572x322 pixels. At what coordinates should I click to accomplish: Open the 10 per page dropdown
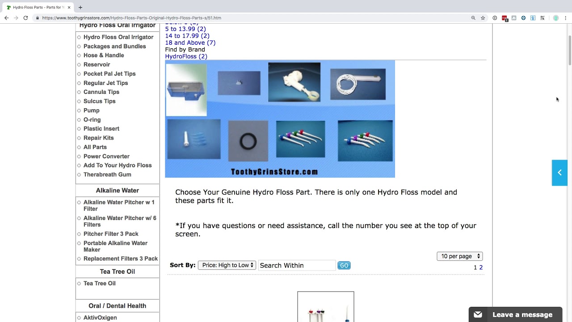pos(459,256)
